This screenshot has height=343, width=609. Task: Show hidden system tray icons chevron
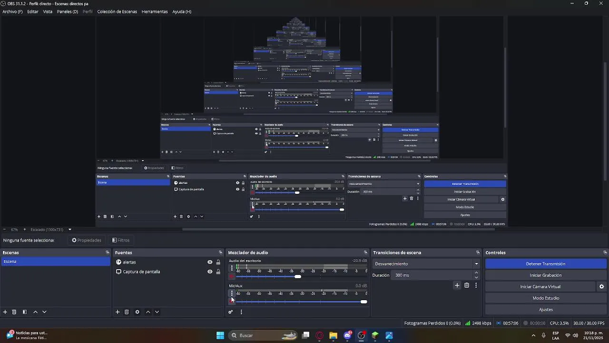pyautogui.click(x=533, y=335)
